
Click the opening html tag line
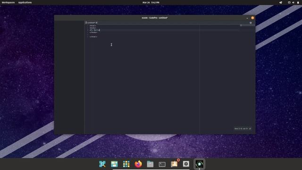(x=93, y=25)
